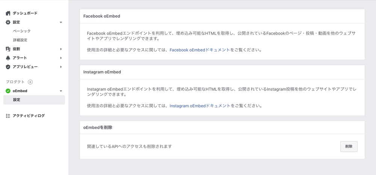Click the 削除 button
This screenshot has width=376, height=175.
[349, 146]
